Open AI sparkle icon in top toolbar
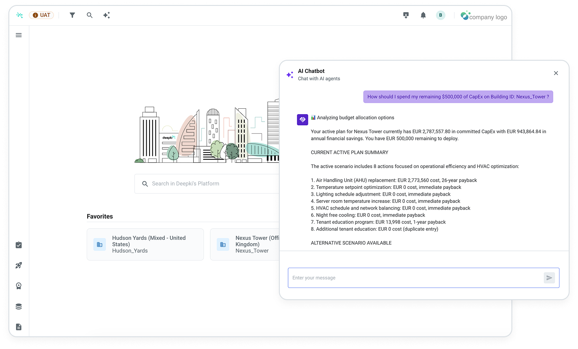 pyautogui.click(x=107, y=15)
